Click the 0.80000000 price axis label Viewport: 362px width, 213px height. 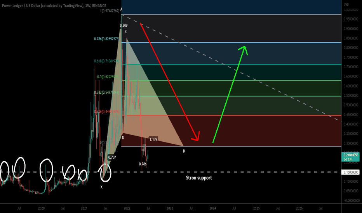351,48
